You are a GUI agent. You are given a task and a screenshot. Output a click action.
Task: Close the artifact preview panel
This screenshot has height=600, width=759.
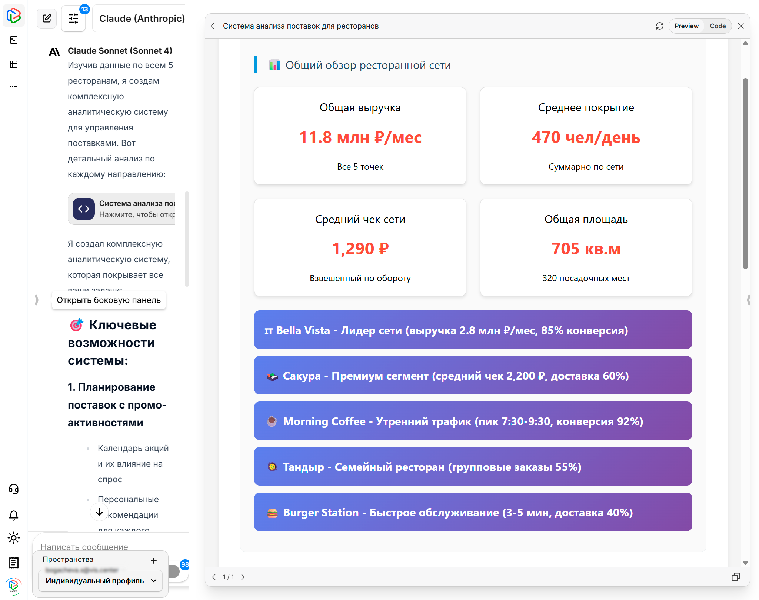741,26
